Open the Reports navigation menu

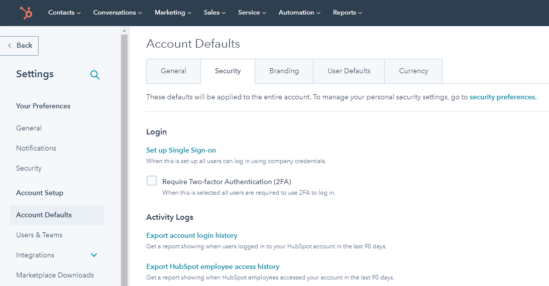[x=347, y=13]
